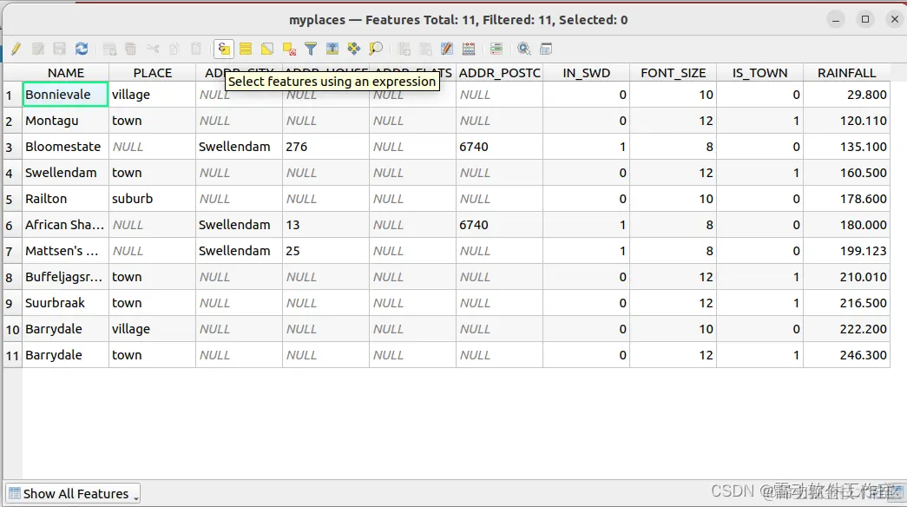
Task: Select row header number 5
Action: (13, 199)
